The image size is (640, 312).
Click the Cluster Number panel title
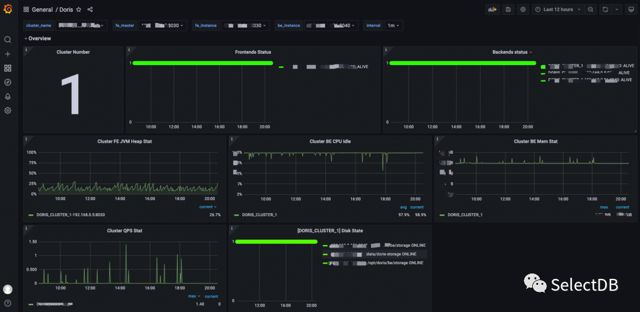[73, 52]
